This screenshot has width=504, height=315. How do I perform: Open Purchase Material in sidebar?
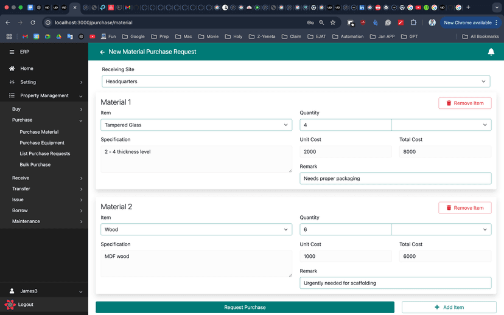coord(39,132)
